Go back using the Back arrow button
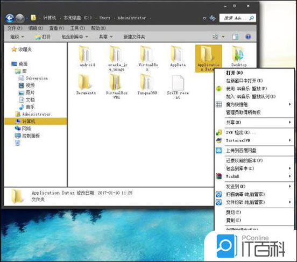 10,18
